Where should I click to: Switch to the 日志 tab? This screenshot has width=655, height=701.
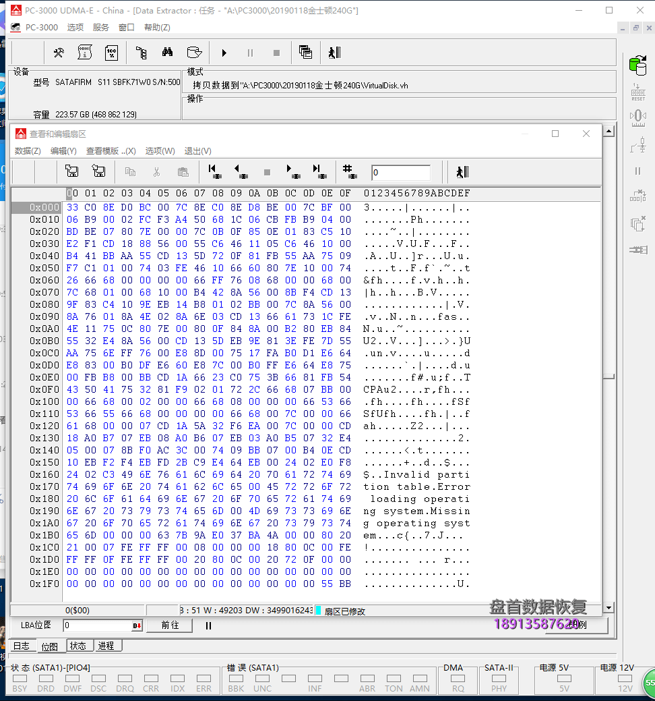click(21, 646)
